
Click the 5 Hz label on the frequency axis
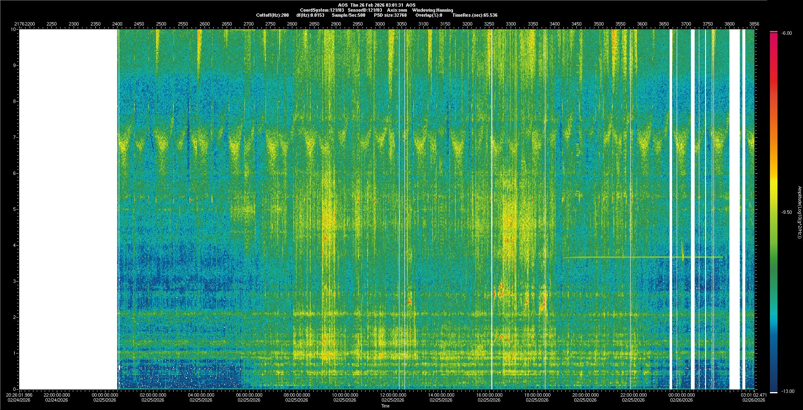pos(14,209)
